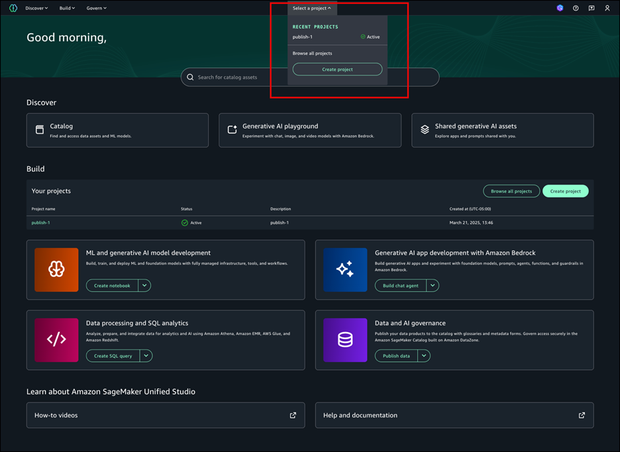The width and height of the screenshot is (620, 452).
Task: Open the Discover menu
Action: click(37, 8)
